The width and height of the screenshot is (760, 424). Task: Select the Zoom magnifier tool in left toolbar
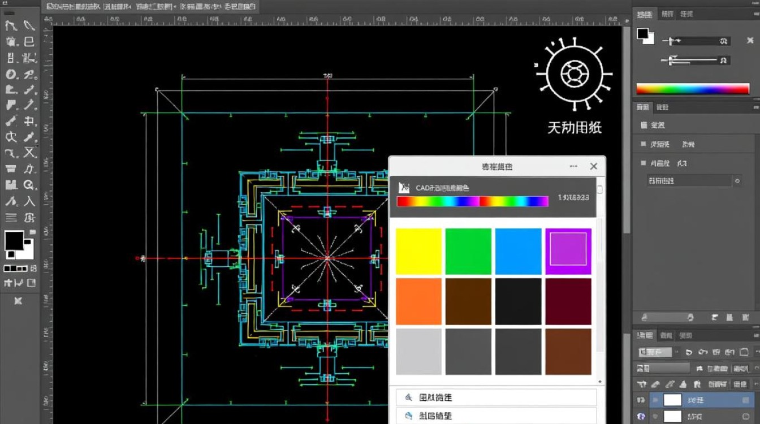tap(29, 185)
